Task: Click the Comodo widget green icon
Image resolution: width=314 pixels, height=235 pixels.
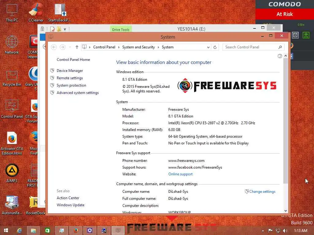Action: coord(306,35)
